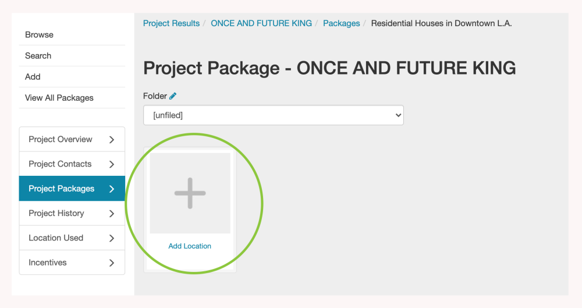Select Project Contacts in the sidebar

coord(60,164)
